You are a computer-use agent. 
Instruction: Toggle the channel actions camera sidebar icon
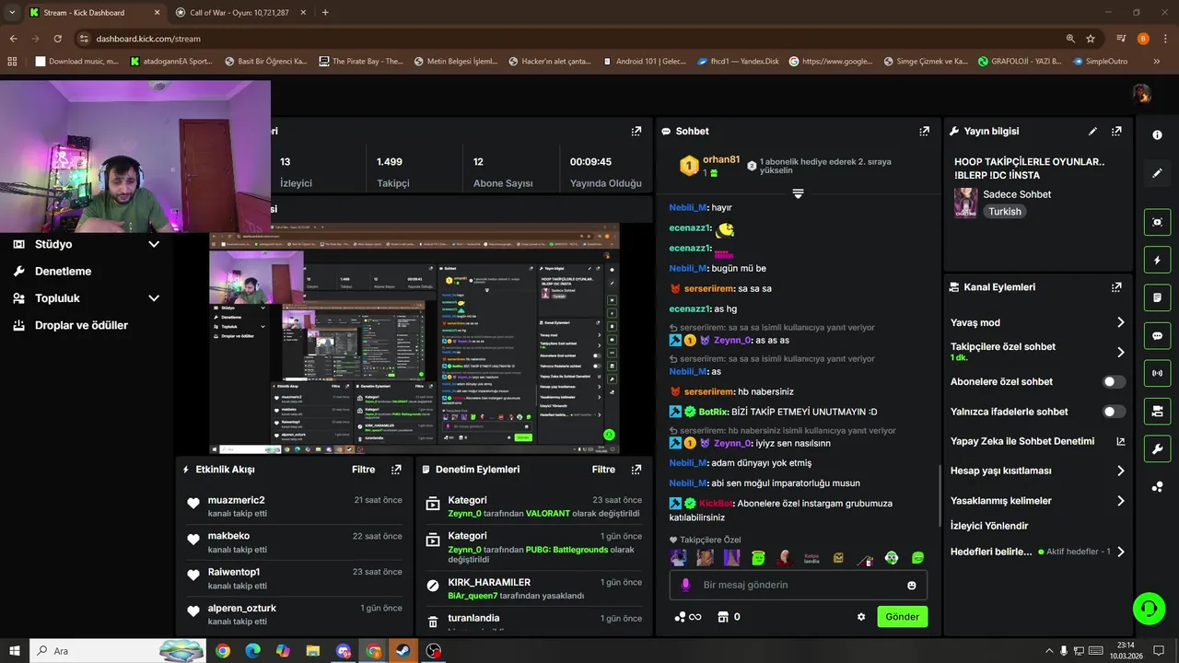1157,411
